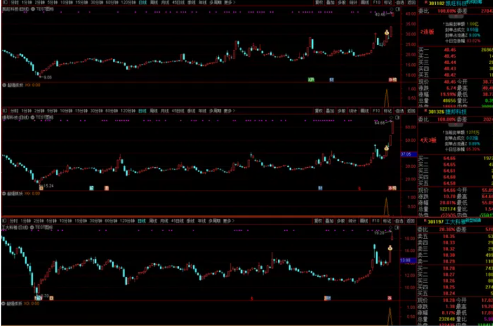Open F10 info in top chart
This screenshot has width=493, height=326.
(x=376, y=3)
